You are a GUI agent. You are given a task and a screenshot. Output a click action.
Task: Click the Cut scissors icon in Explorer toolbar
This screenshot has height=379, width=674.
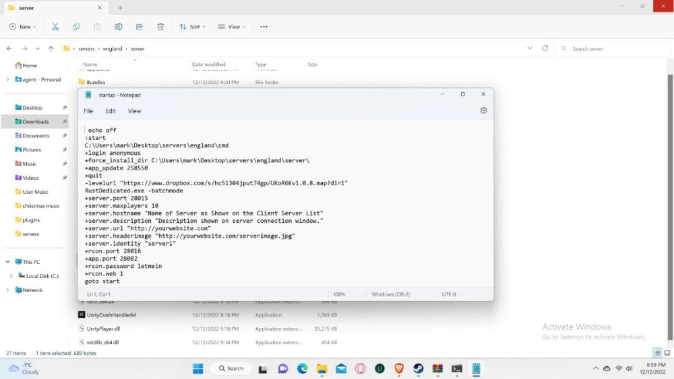click(55, 27)
